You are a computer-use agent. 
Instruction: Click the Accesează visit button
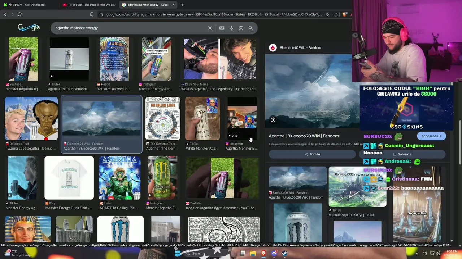tap(431, 136)
